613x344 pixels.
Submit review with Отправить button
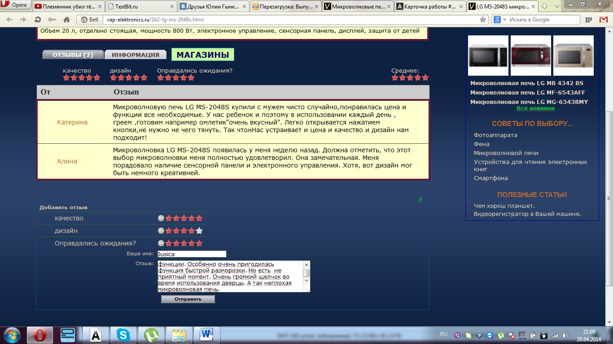[188, 299]
